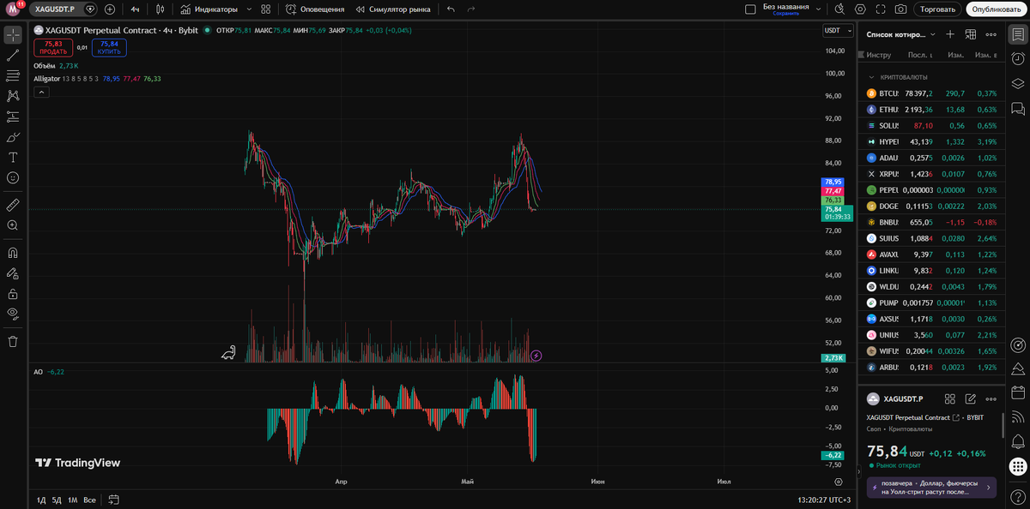Open the candlestick chart type selector
This screenshot has height=509, width=1030.
point(161,9)
